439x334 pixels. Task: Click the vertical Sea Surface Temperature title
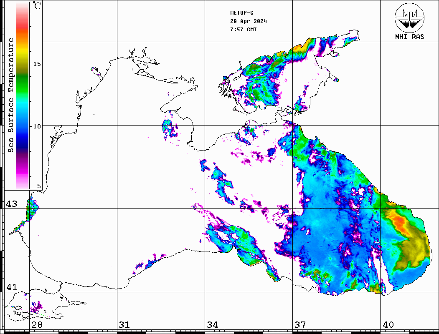click(11, 95)
